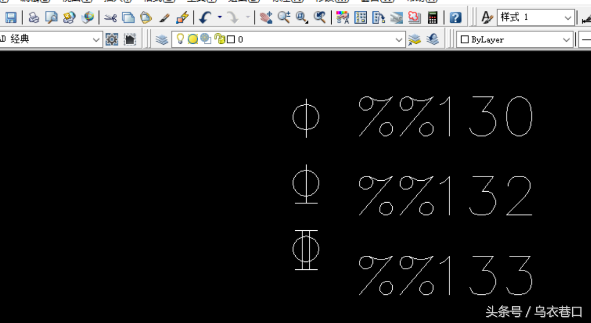The height and width of the screenshot is (323, 591).
Task: Click the Workspace Settings gear icon
Action: click(x=112, y=39)
